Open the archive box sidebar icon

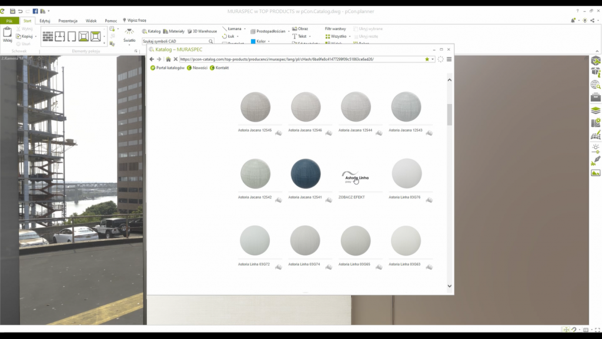coord(596,98)
